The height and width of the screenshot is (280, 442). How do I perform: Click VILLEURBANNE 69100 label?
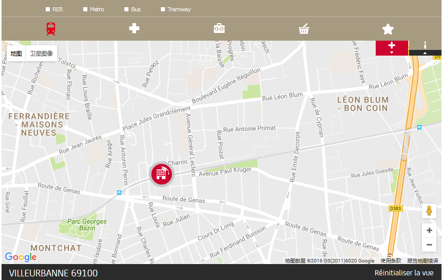(x=53, y=273)
